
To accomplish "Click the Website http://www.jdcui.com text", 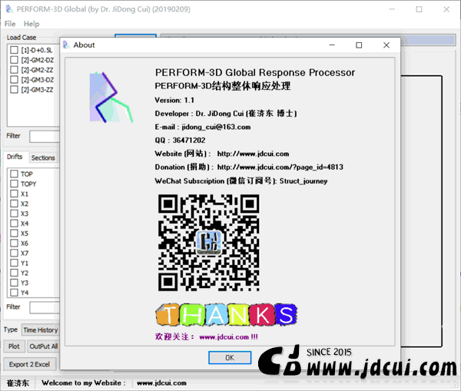I will point(253,154).
